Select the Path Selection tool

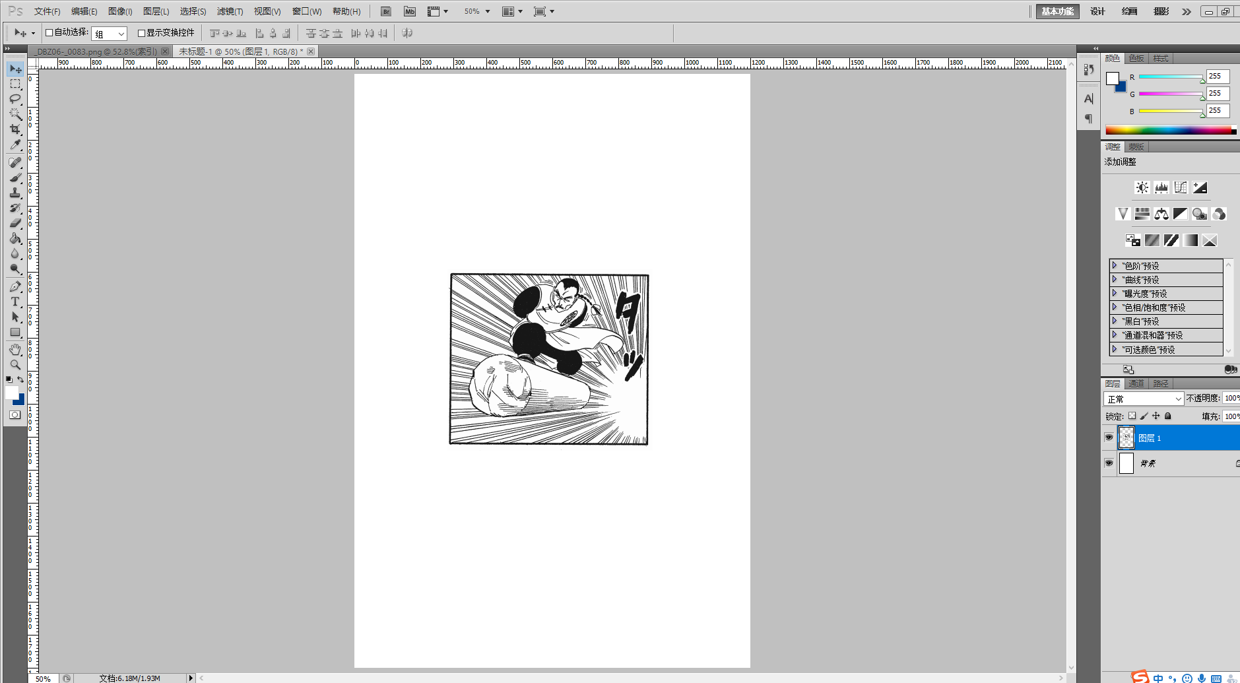[x=15, y=317]
